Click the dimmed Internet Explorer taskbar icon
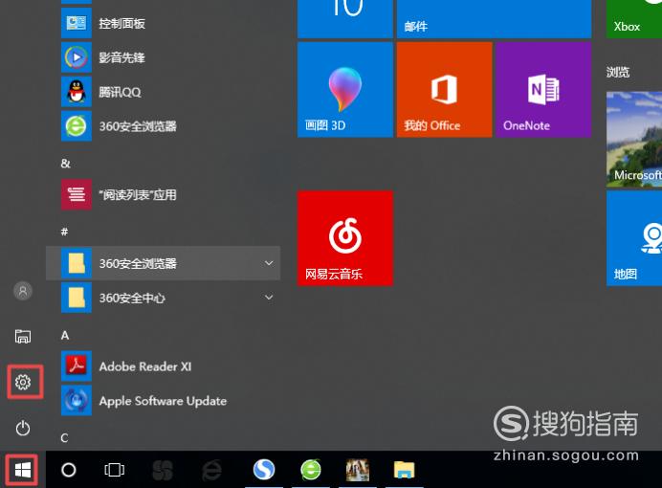The image size is (662, 488). click(x=211, y=470)
